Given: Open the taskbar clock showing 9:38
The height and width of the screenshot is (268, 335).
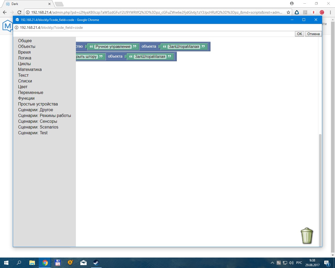Looking at the screenshot, I should pos(312,263).
